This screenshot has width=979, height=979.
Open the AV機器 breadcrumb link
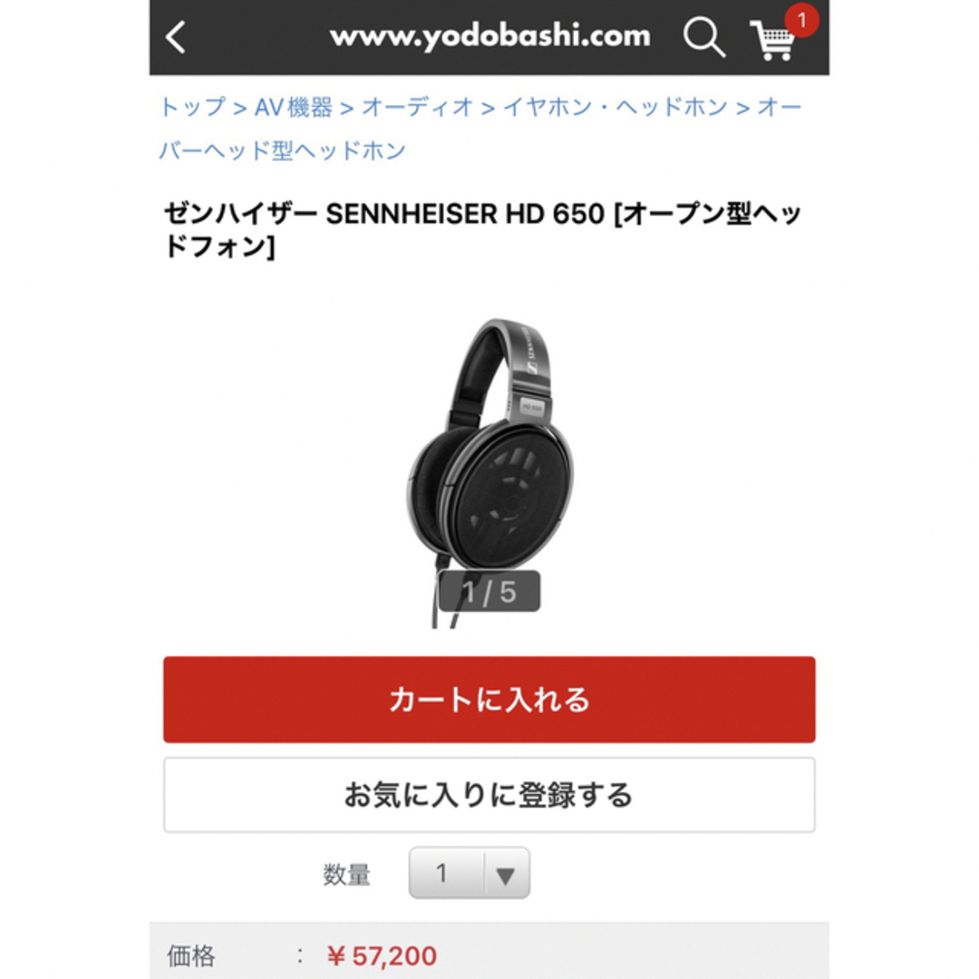click(x=294, y=107)
